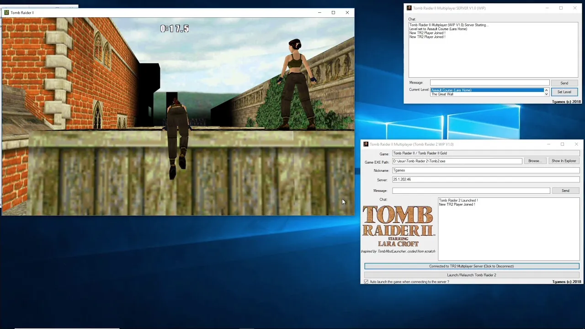This screenshot has height=329, width=585.
Task: Click the Nickname field containing Tgames
Action: tap(486, 170)
